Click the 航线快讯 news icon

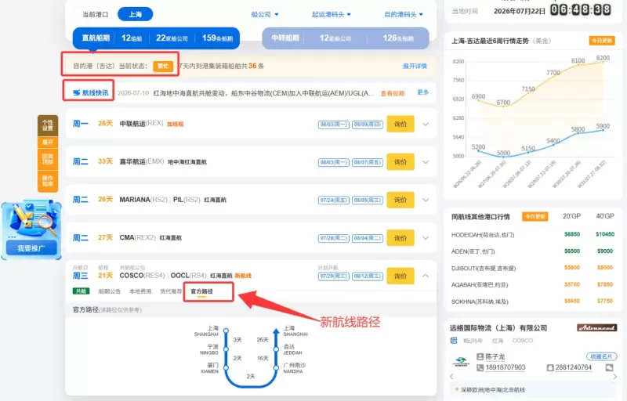[x=76, y=92]
